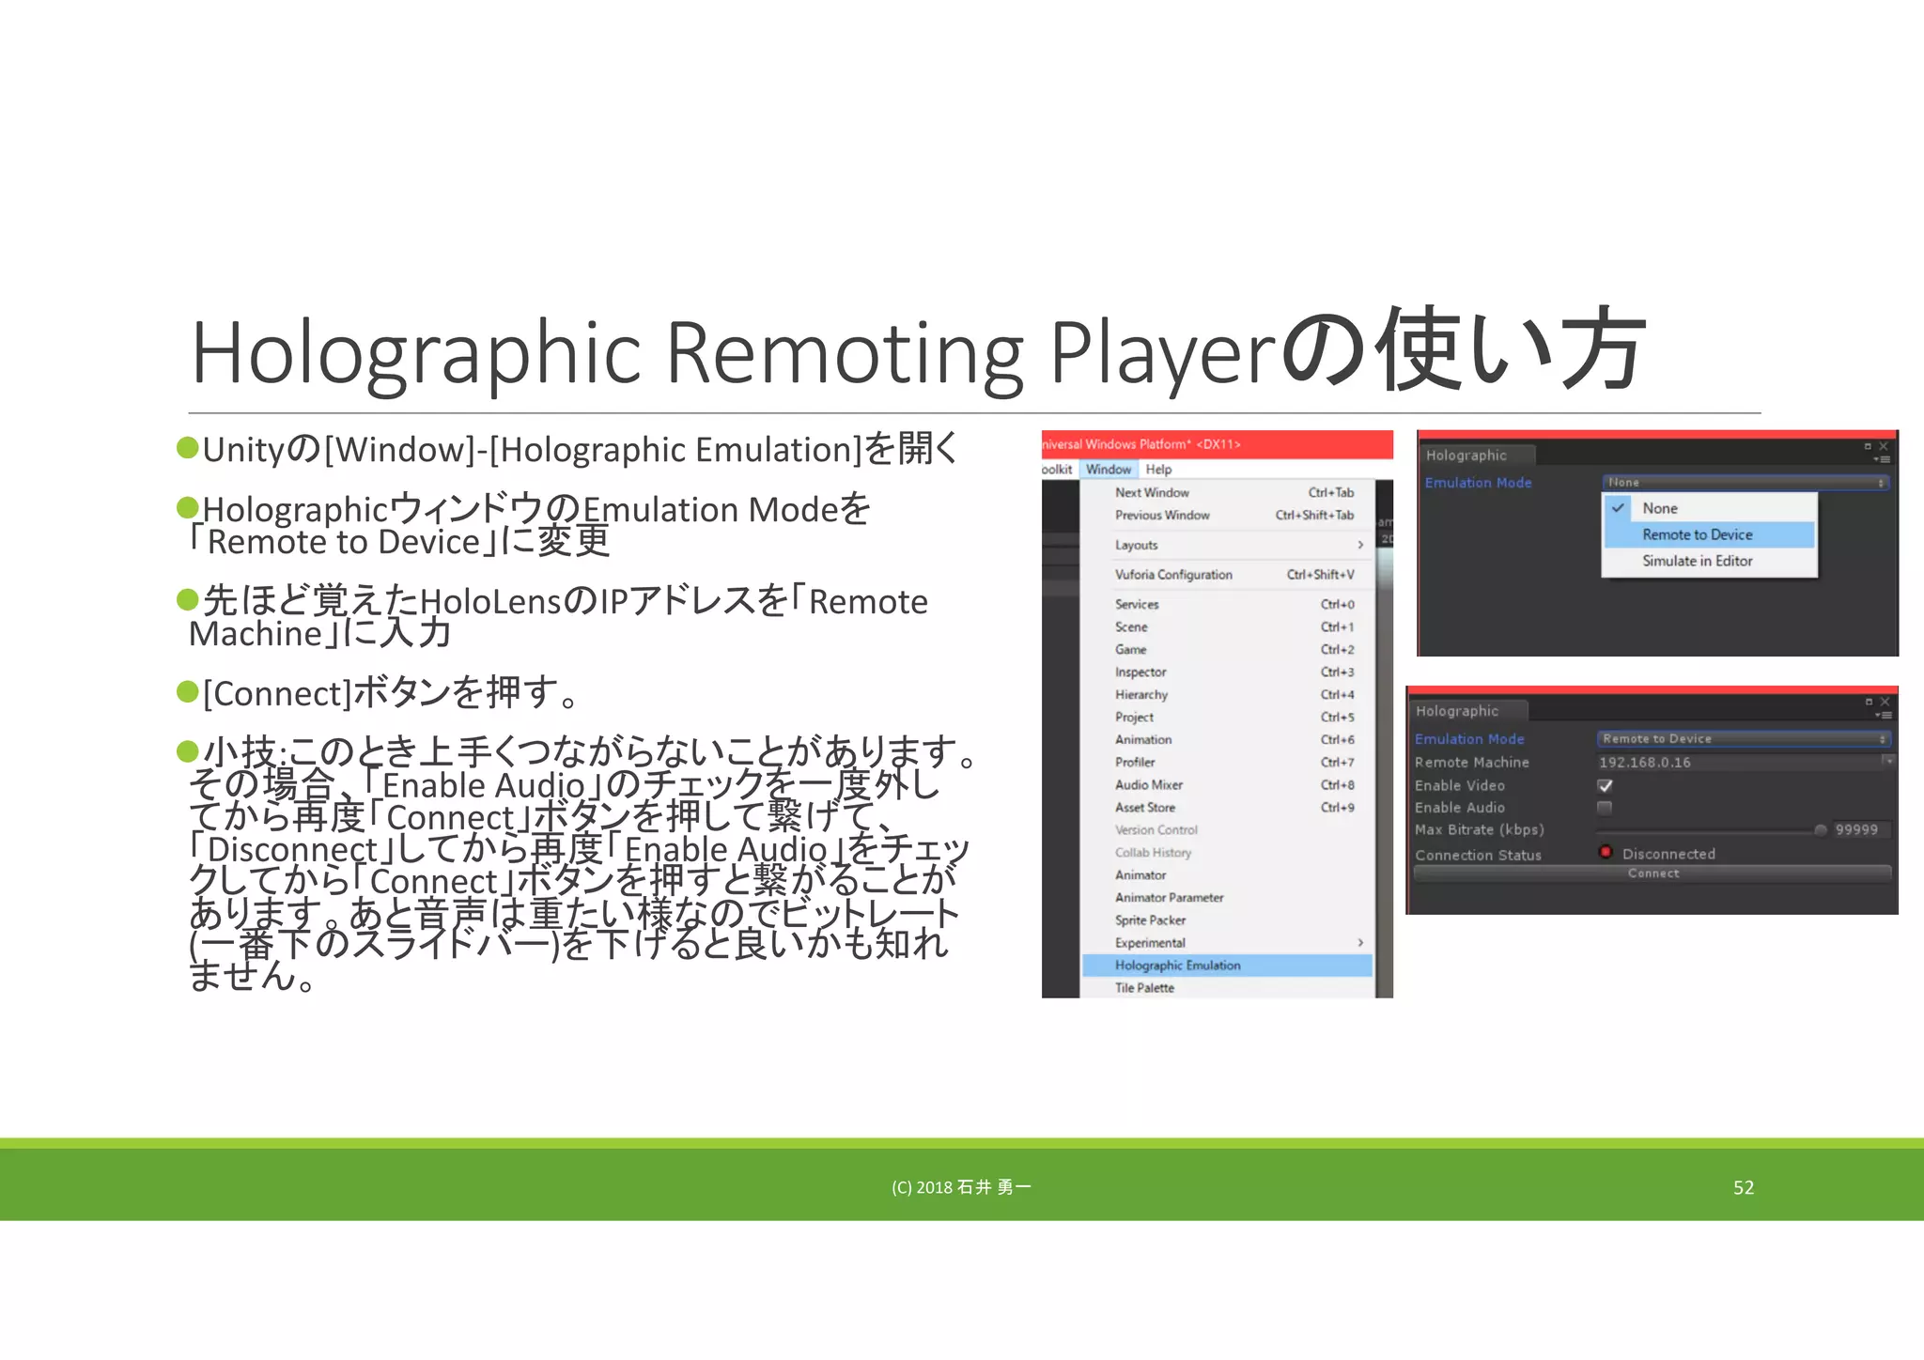Select the Holographic tab in lower panel

click(1467, 711)
